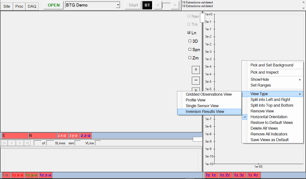Click the green 1z.y-a indicator
306x179 pixels.
(x=32, y=175)
